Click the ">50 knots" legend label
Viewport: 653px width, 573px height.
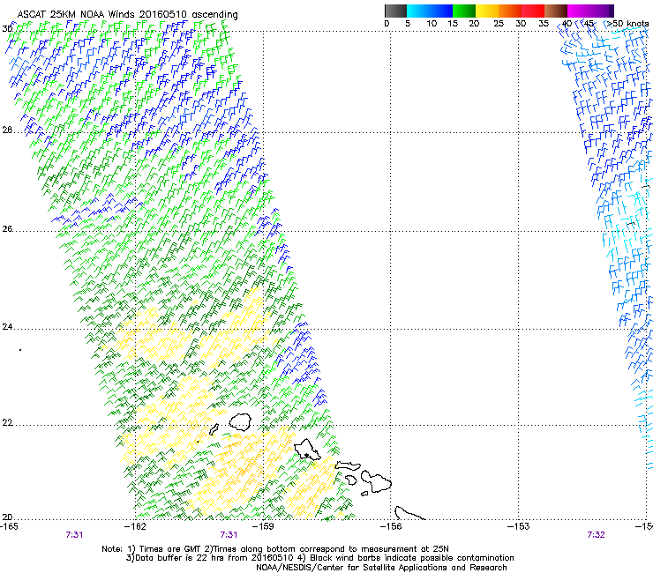tap(627, 24)
